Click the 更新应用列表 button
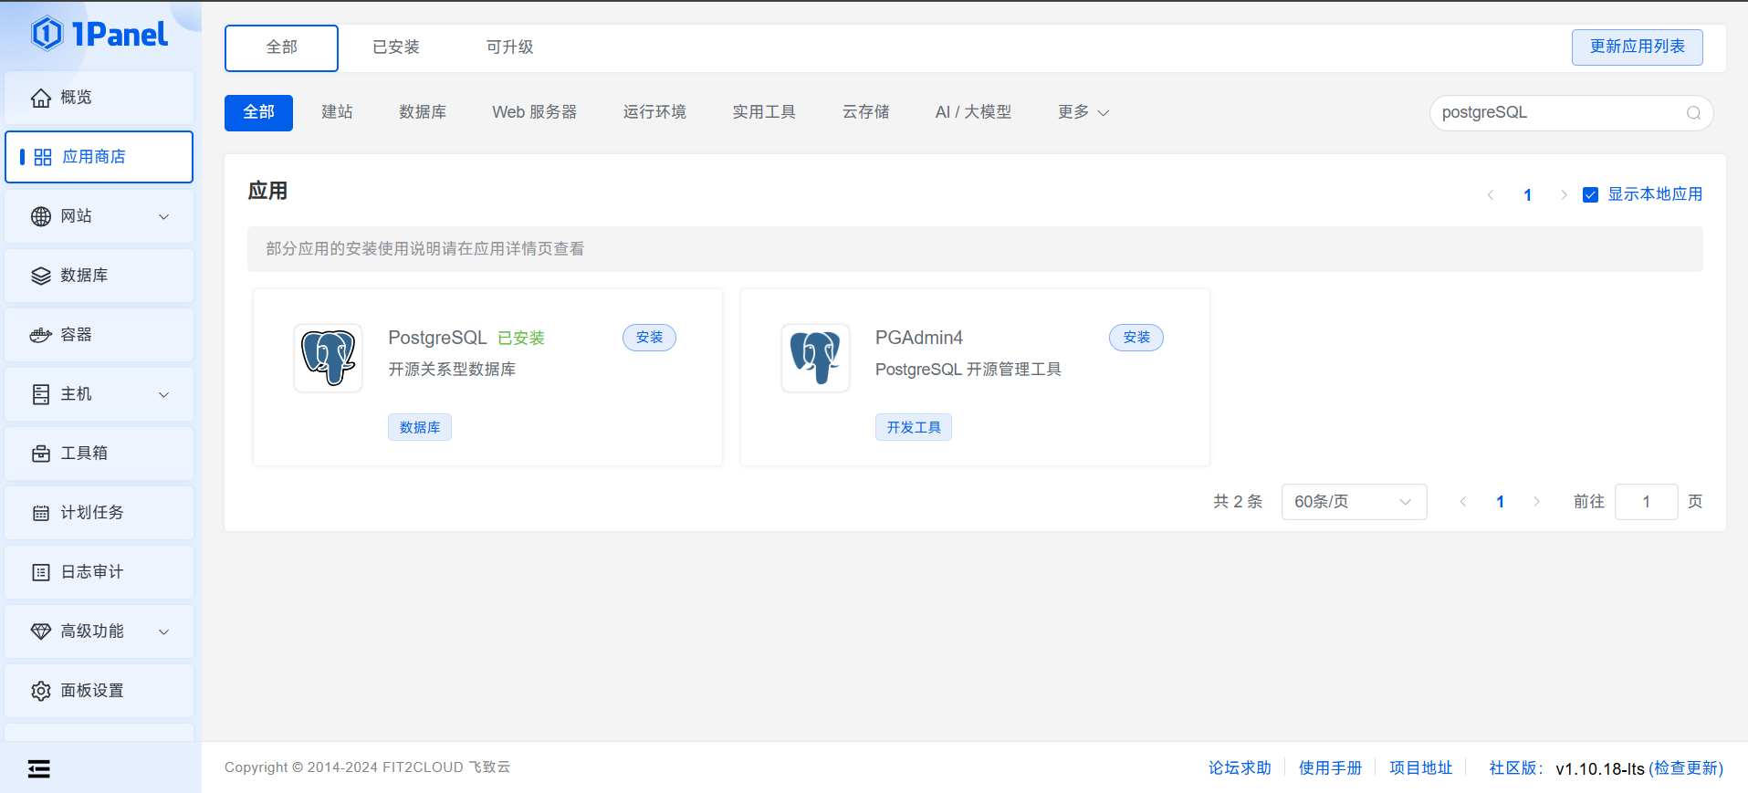The width and height of the screenshot is (1748, 793). pos(1637,47)
